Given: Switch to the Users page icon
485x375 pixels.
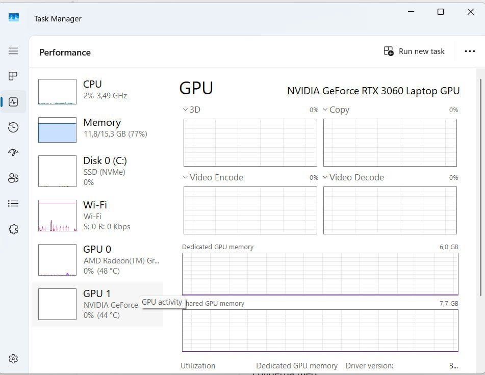Looking at the screenshot, I should pyautogui.click(x=13, y=178).
